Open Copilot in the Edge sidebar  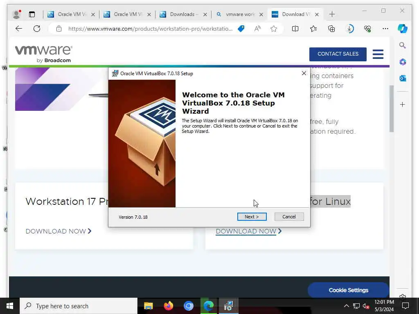[x=403, y=29]
